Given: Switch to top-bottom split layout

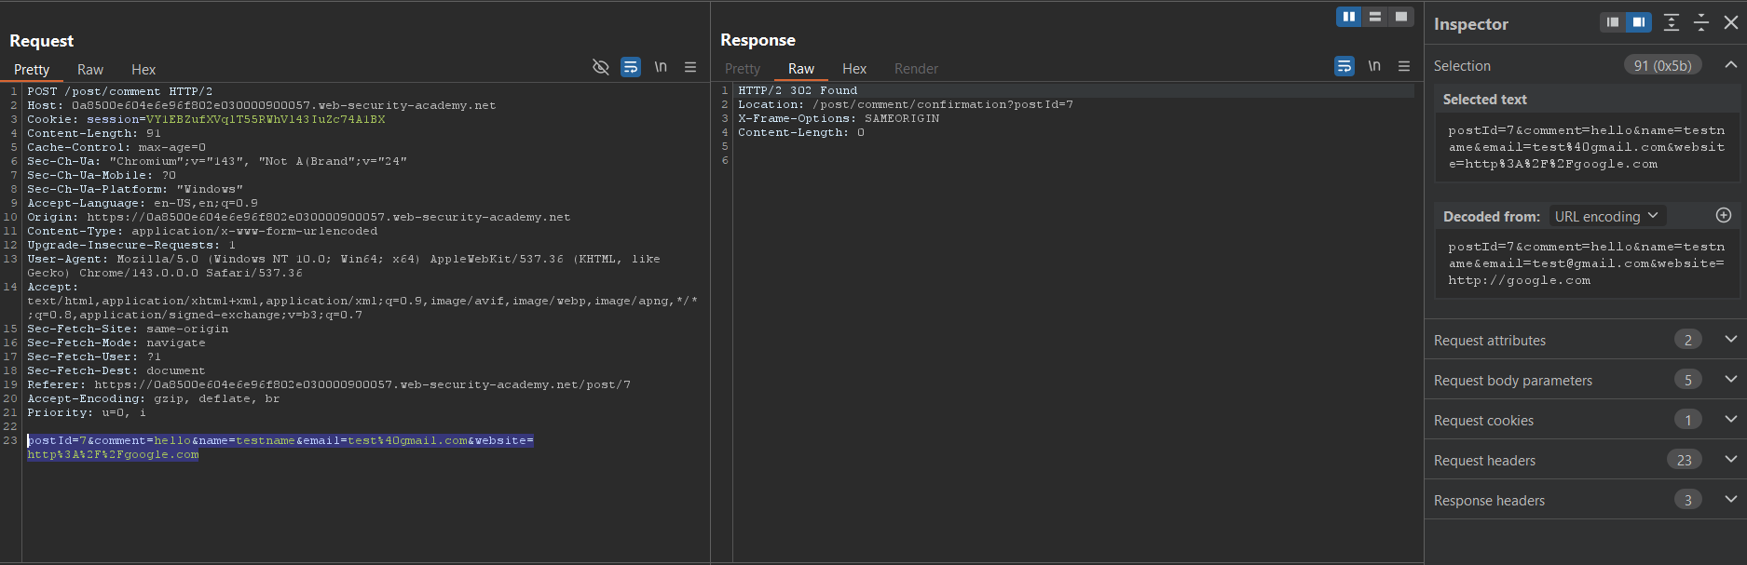Looking at the screenshot, I should pos(1375,17).
